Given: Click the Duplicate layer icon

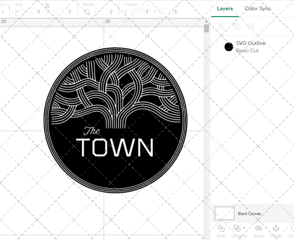Looking at the screenshot, I should (x=236, y=26).
